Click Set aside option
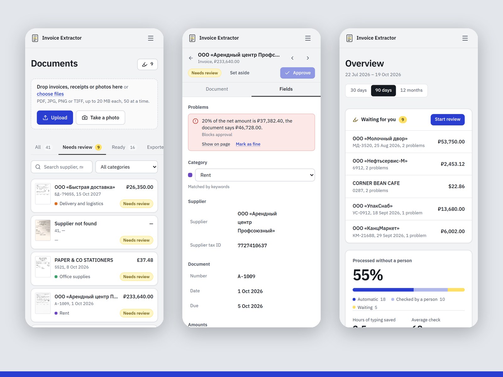This screenshot has height=377, width=503. 240,73
